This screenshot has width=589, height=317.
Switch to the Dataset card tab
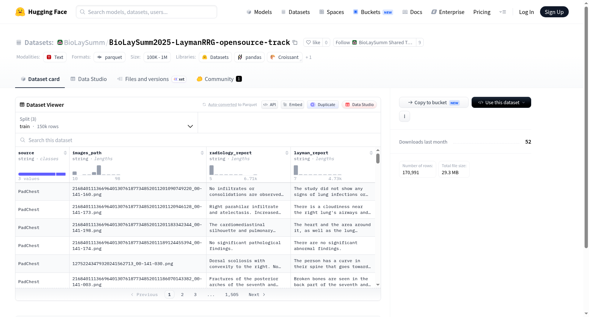click(x=40, y=79)
